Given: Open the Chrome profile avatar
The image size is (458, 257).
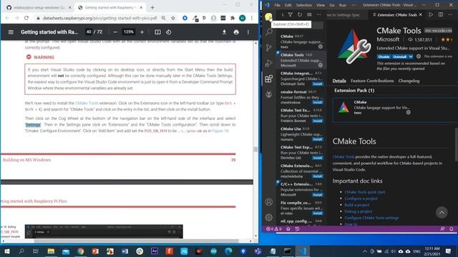Looking at the screenshot, I should point(242,18).
